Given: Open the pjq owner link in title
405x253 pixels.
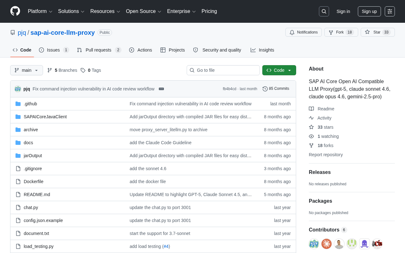Looking at the screenshot, I should (x=22, y=33).
